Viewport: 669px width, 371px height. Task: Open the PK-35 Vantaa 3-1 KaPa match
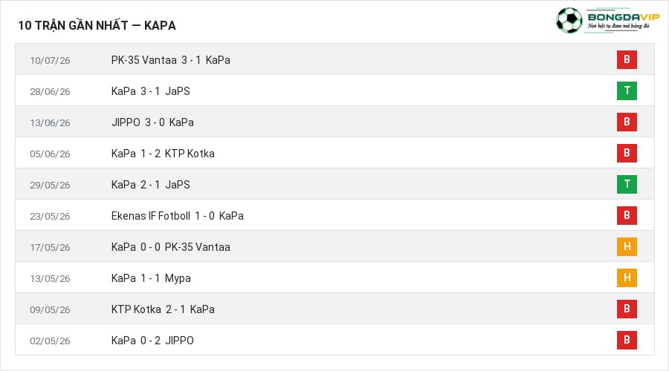[x=171, y=60]
